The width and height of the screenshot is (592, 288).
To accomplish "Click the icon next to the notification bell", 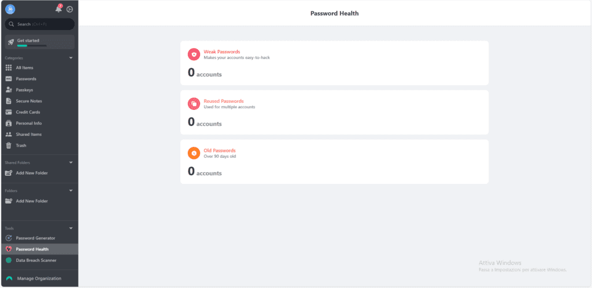I will pyautogui.click(x=69, y=9).
